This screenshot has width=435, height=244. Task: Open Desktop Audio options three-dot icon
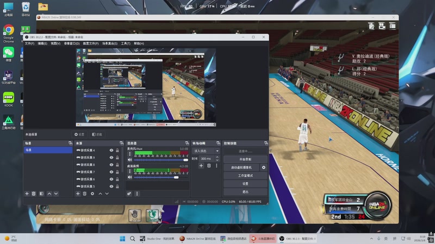(x=129, y=171)
